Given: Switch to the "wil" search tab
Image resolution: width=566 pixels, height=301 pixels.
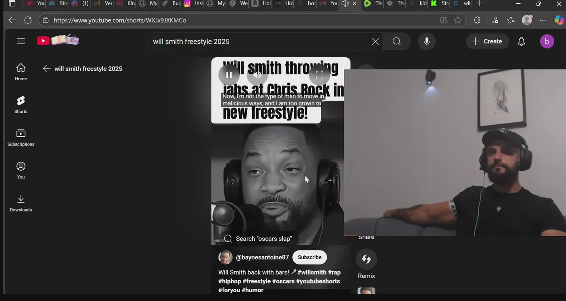Looking at the screenshot, I should (462, 3).
